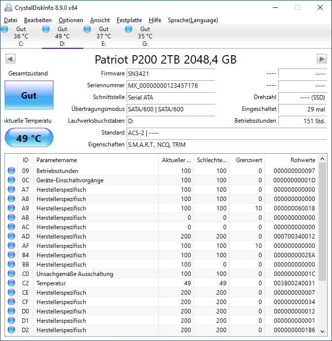Screen dimensions: 332x341
Task: Click the Gut health status button
Action: (29, 95)
